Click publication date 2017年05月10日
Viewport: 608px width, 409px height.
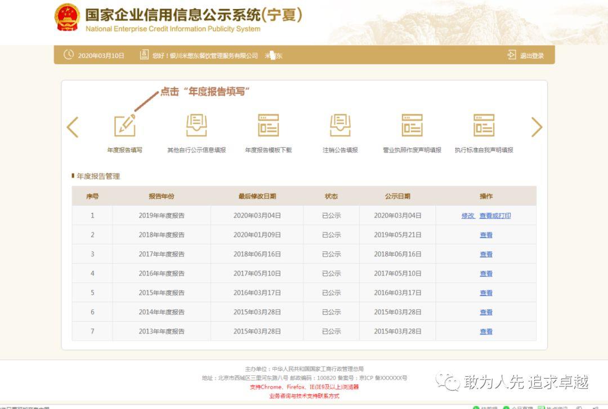click(x=397, y=274)
